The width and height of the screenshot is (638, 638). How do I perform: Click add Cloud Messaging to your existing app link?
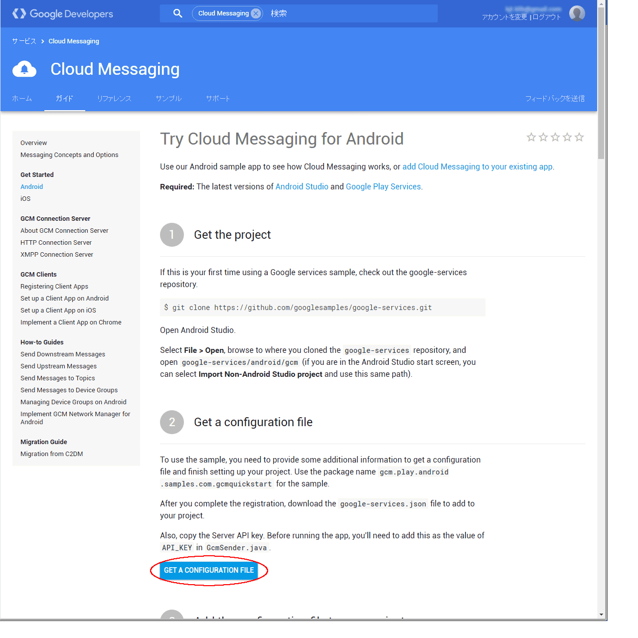click(x=478, y=167)
